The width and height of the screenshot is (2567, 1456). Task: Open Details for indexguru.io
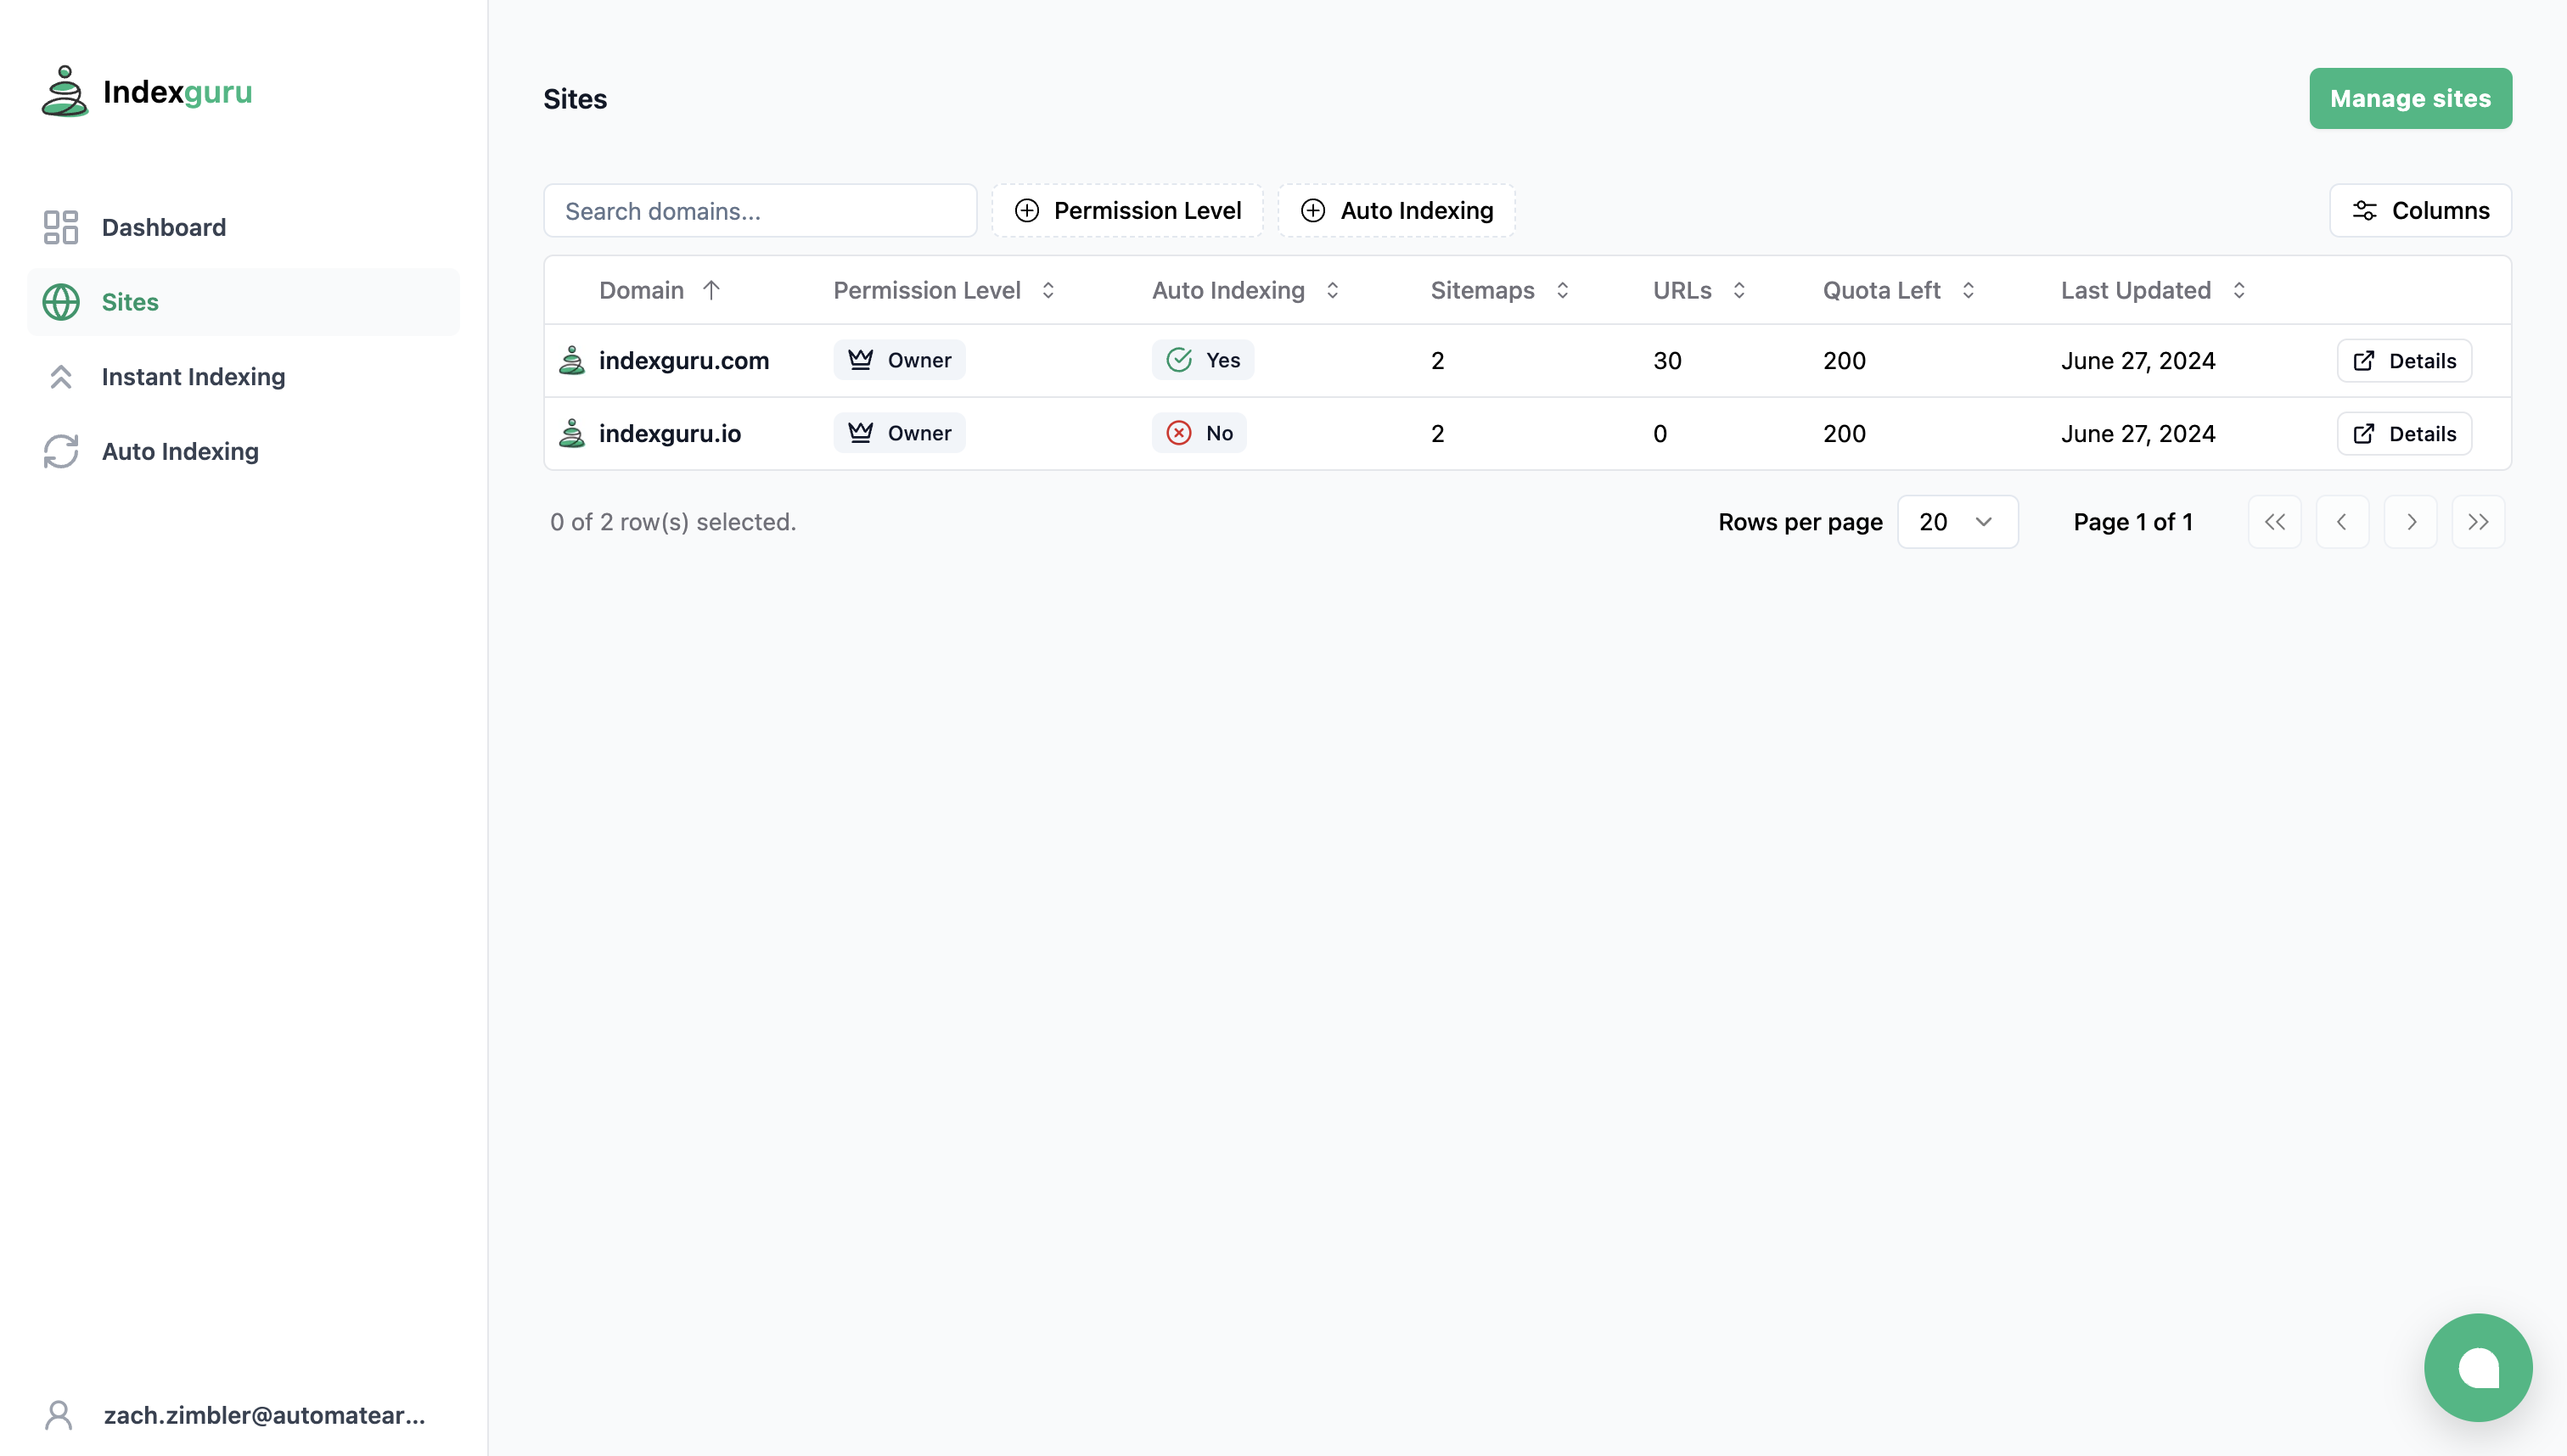[x=2403, y=434]
